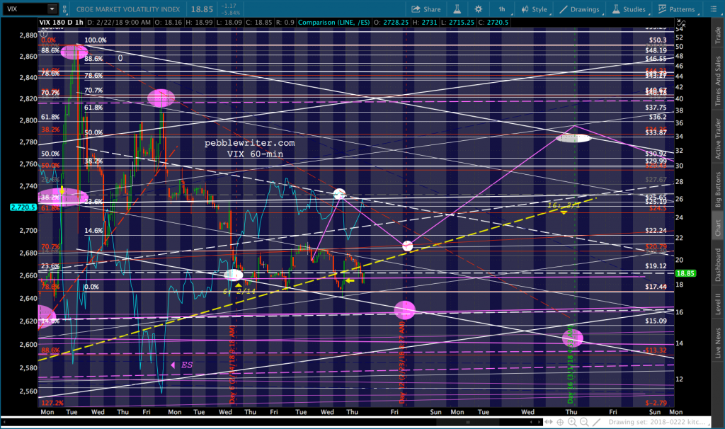Open chart settings gear icon
Screen dimensions: 725x429
479,9
